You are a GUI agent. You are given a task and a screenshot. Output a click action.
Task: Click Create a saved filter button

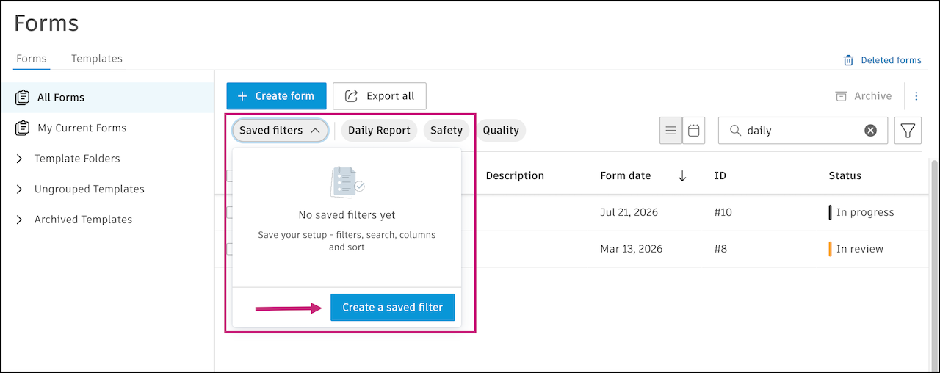[x=392, y=308]
